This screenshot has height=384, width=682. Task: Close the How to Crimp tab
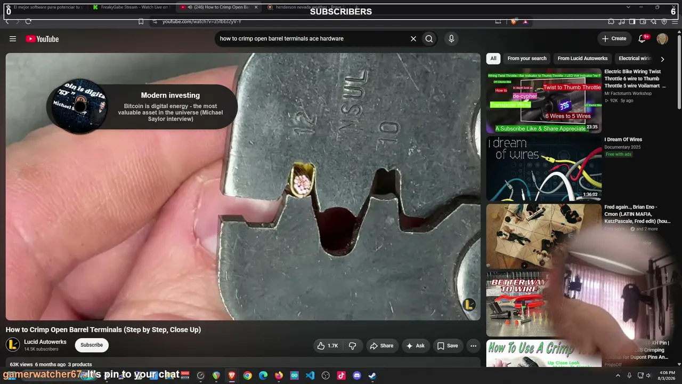[x=256, y=7]
